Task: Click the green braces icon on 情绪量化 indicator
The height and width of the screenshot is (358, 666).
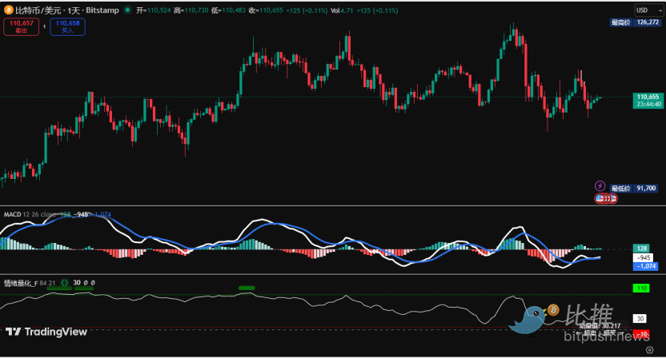Action: point(64,283)
